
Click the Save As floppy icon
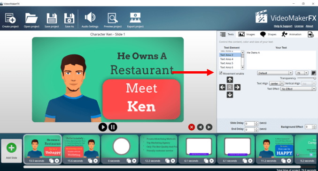click(70, 18)
